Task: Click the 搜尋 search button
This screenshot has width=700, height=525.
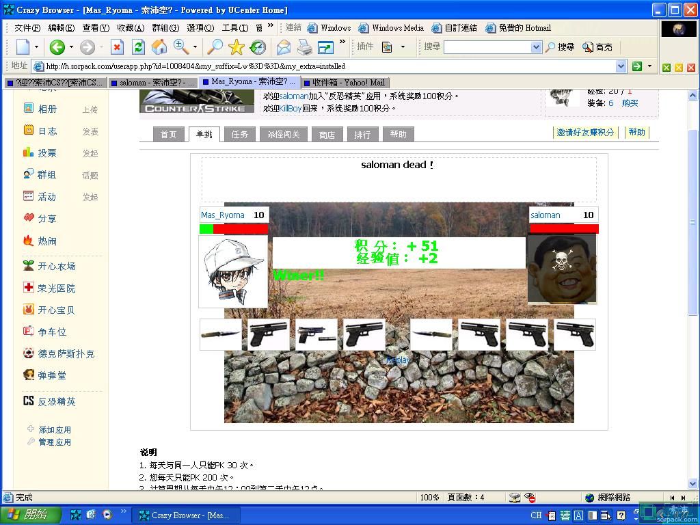Action: (560, 47)
